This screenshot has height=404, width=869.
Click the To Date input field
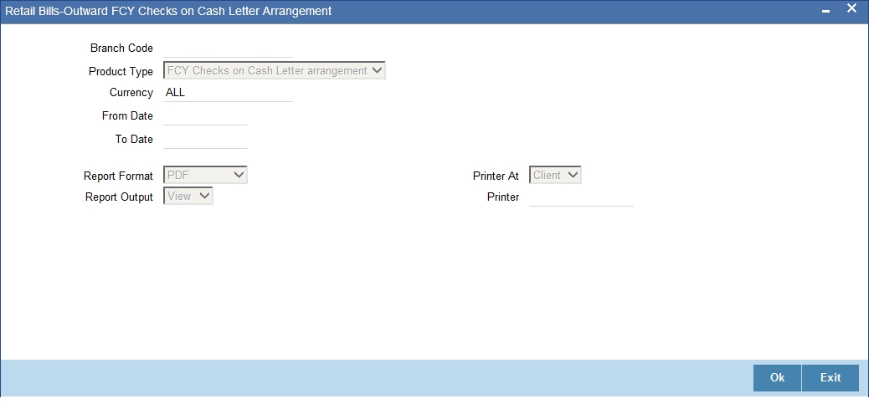[x=206, y=139]
